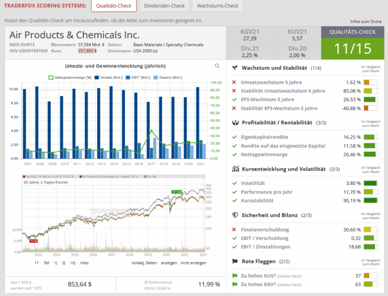Click nicht anzeigen for adjusted volume data

(193, 263)
